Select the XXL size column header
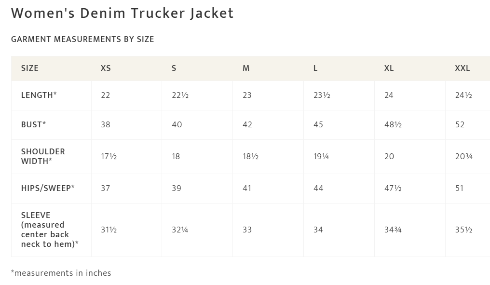490x285 pixels. (x=462, y=68)
